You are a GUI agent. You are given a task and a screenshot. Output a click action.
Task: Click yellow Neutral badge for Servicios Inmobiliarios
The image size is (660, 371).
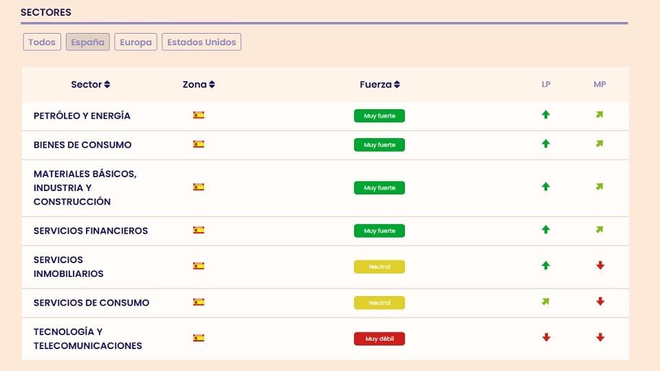coord(379,267)
